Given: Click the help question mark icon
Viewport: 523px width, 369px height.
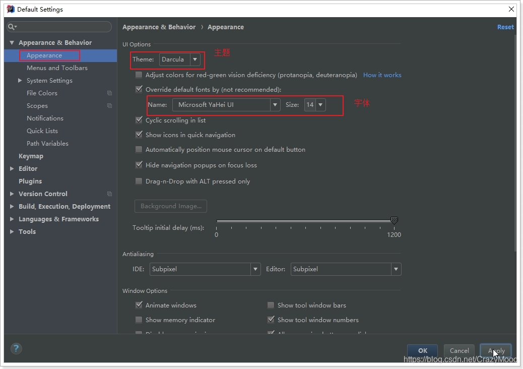Looking at the screenshot, I should tap(16, 349).
